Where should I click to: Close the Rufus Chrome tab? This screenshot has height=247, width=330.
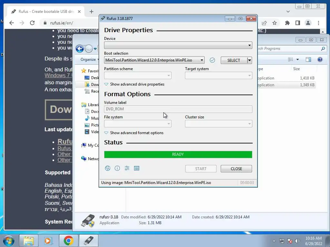[x=79, y=12]
